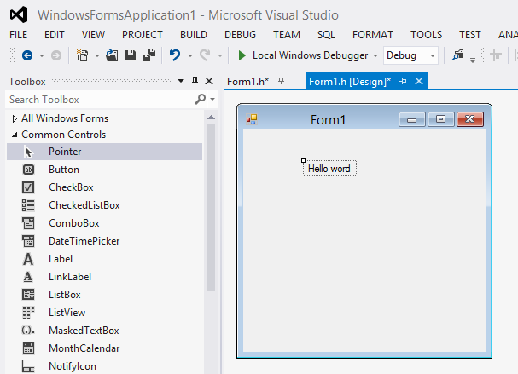Open the Redo history dropdown arrow
The image size is (518, 374).
pos(220,55)
